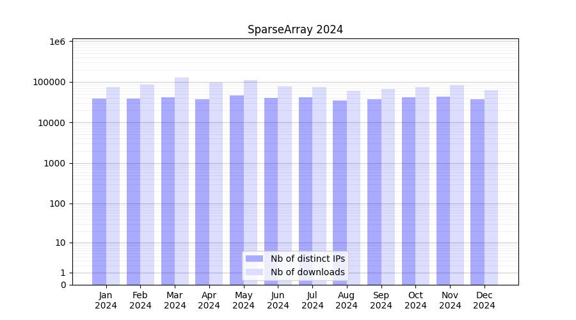Click the 1000 y-axis tick label
The width and height of the screenshot is (576, 320).
[x=54, y=163]
